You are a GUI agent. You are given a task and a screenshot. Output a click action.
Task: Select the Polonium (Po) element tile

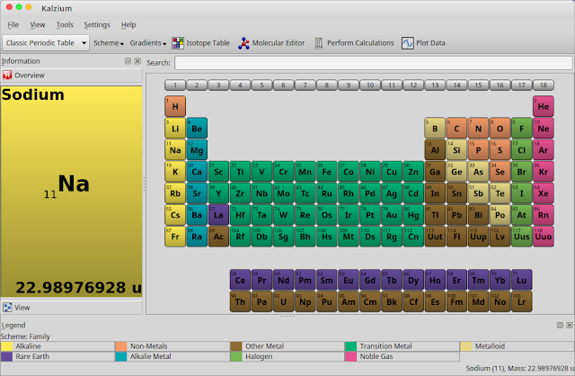click(500, 215)
